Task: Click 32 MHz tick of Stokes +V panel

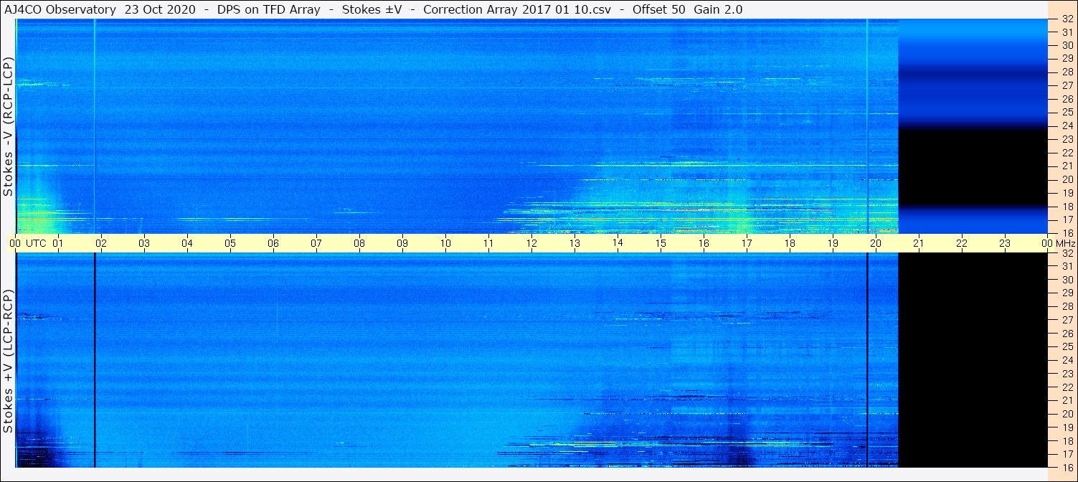Action: tap(1067, 253)
